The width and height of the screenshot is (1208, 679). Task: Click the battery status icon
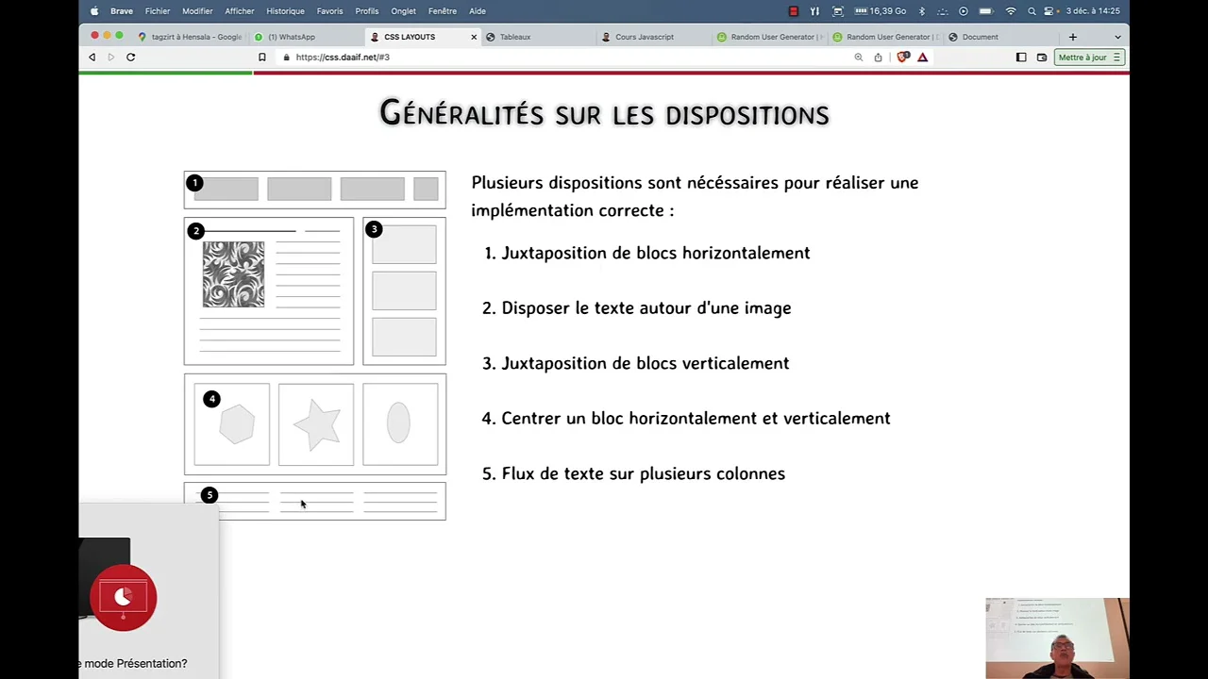(x=986, y=11)
